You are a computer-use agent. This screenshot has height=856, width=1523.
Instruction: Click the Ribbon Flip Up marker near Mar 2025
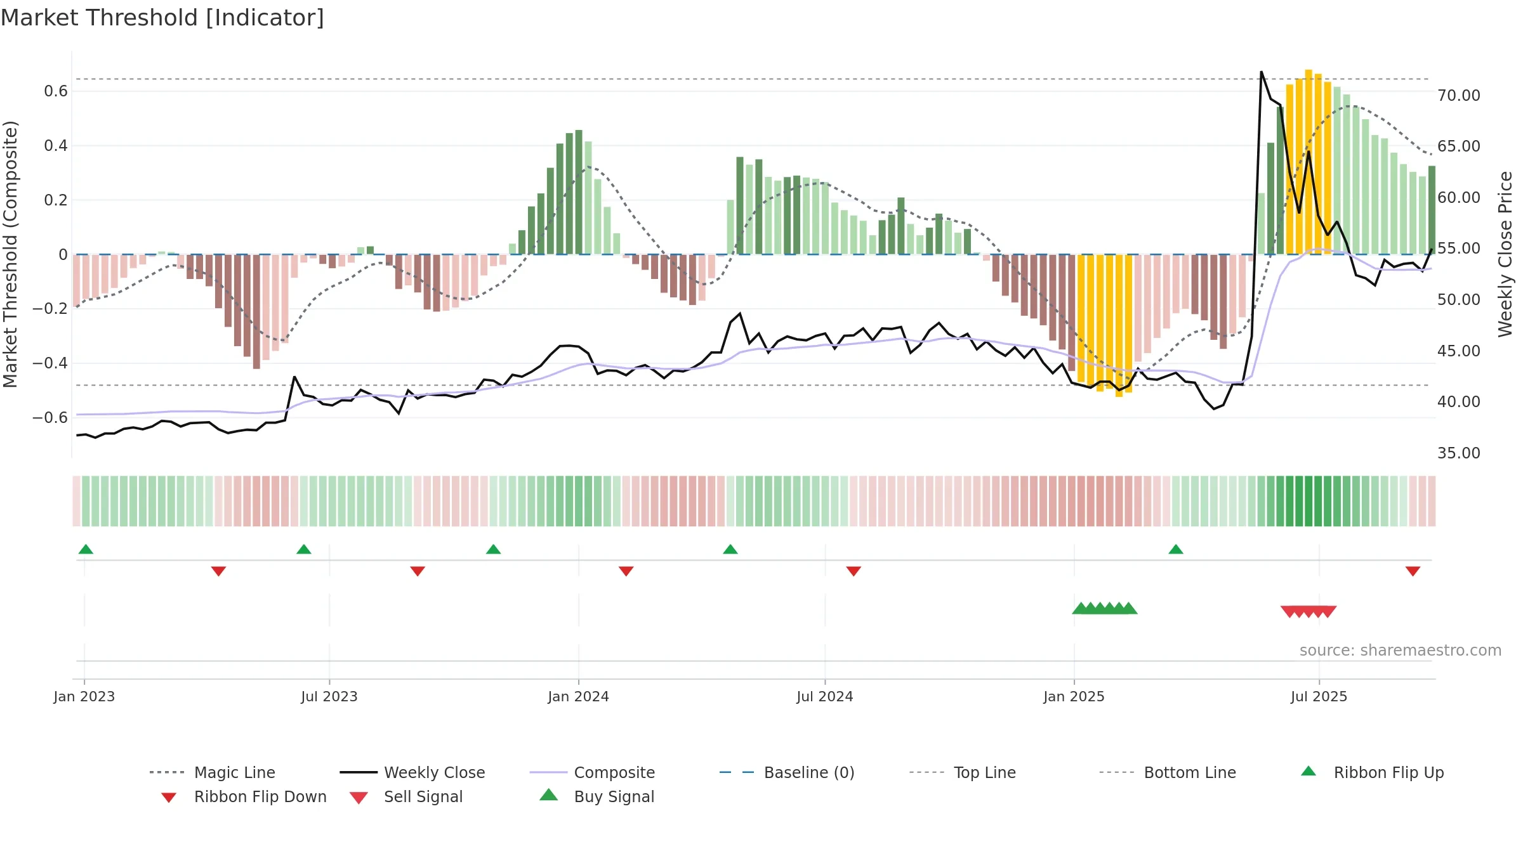(1176, 549)
